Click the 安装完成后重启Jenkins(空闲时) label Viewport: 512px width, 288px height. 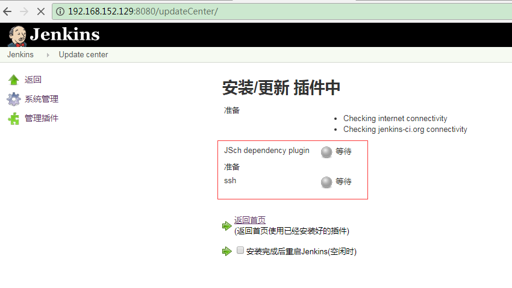[x=301, y=251]
